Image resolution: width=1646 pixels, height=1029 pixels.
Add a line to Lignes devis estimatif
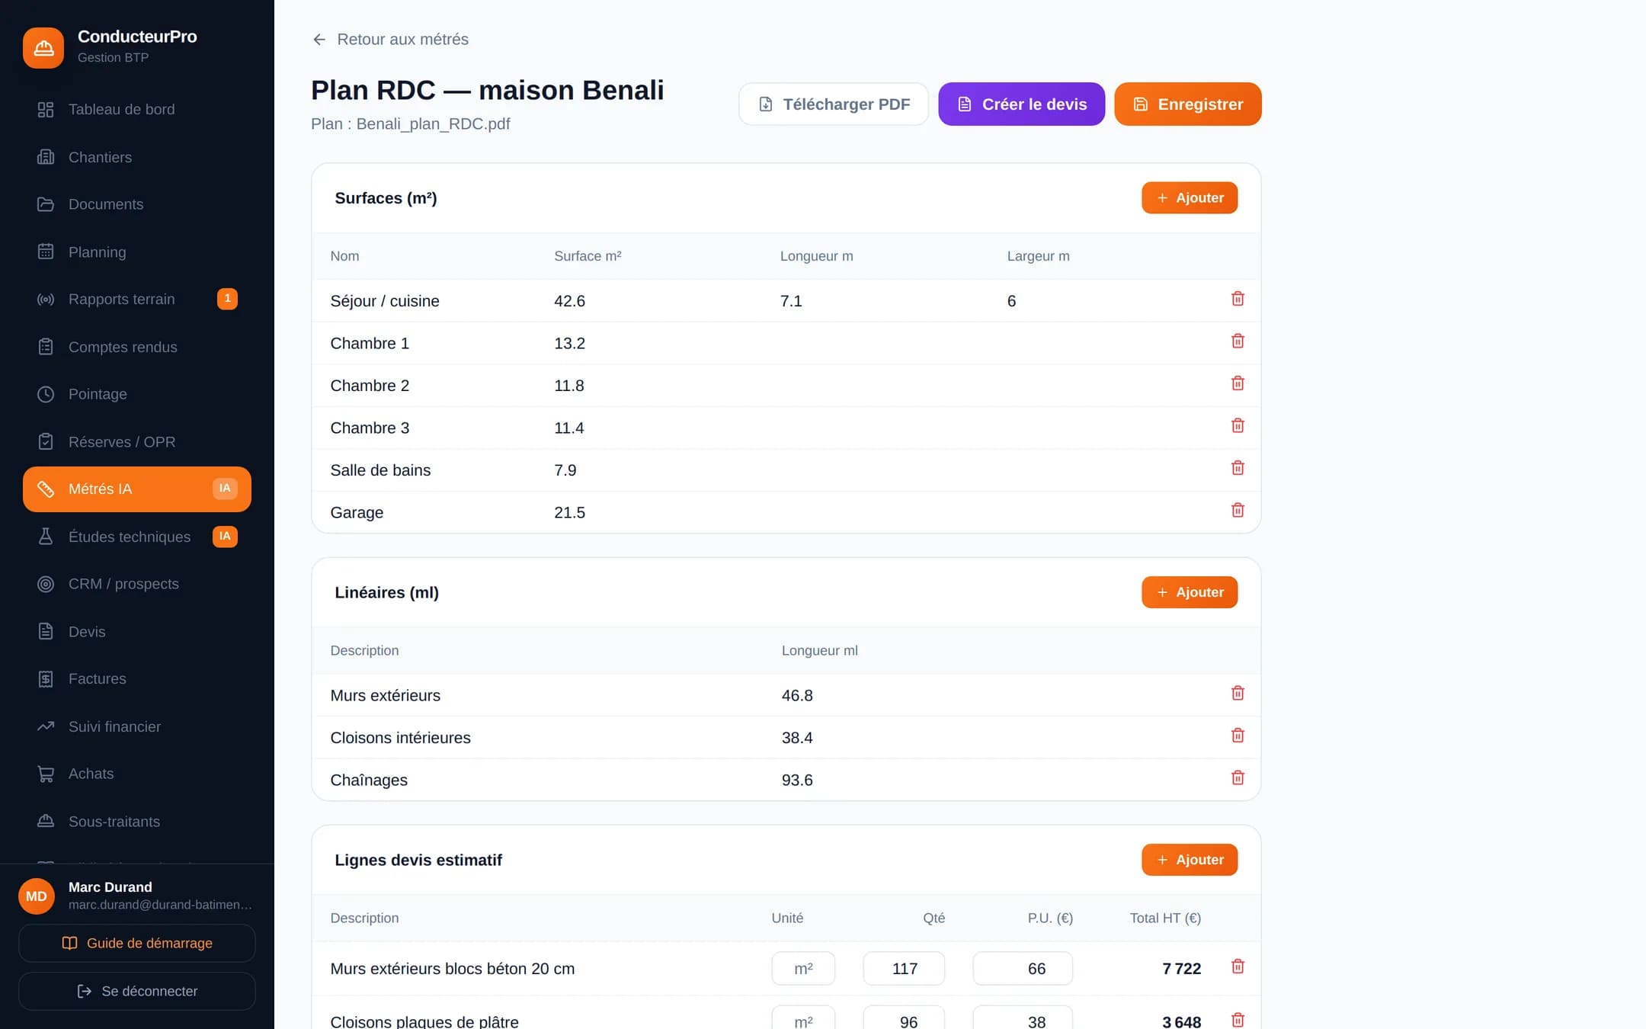1190,860
